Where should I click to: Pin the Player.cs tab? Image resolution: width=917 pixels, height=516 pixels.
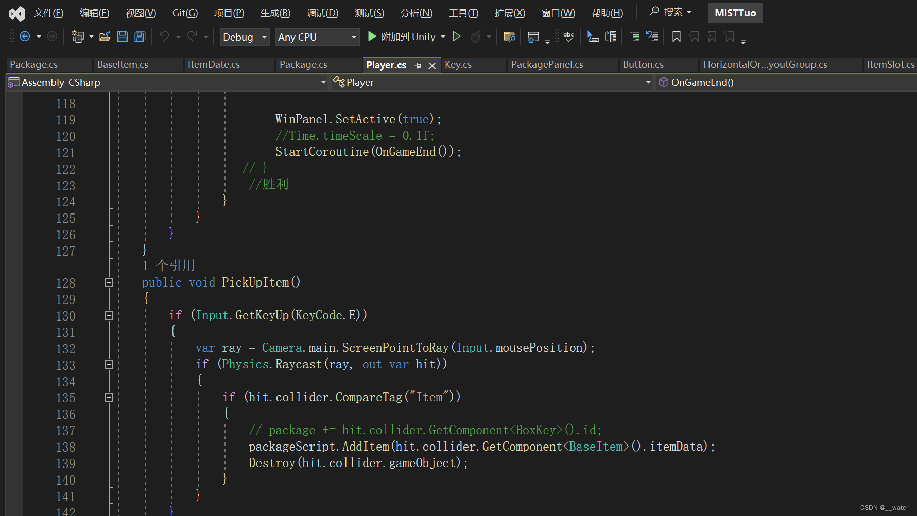[x=418, y=65]
